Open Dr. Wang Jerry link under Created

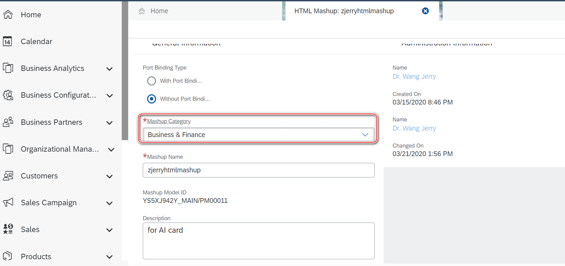[414, 76]
